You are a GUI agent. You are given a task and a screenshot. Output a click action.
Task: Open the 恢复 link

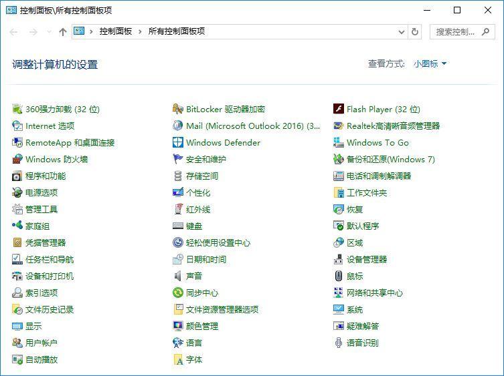coord(355,209)
